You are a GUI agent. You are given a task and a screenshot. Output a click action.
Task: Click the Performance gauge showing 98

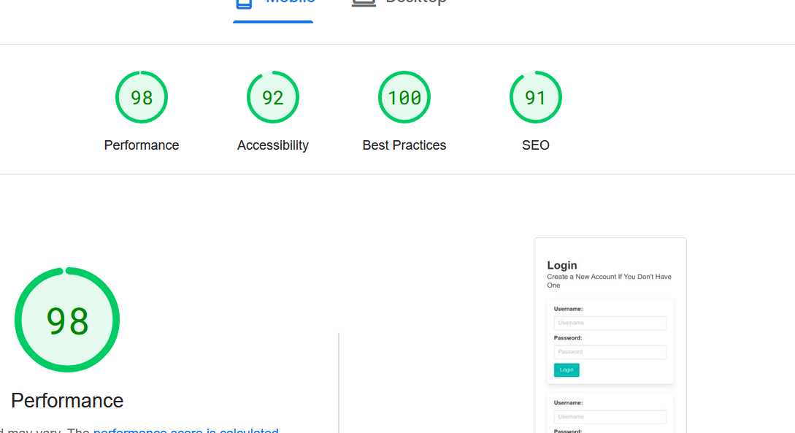click(142, 97)
